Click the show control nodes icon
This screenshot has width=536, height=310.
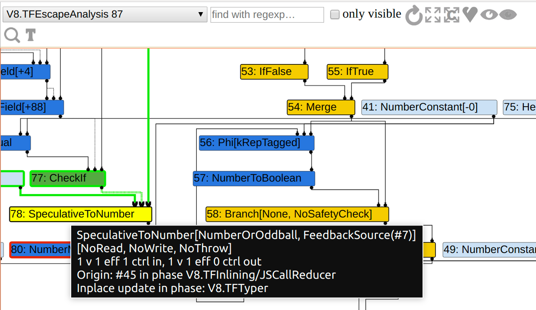[452, 15]
